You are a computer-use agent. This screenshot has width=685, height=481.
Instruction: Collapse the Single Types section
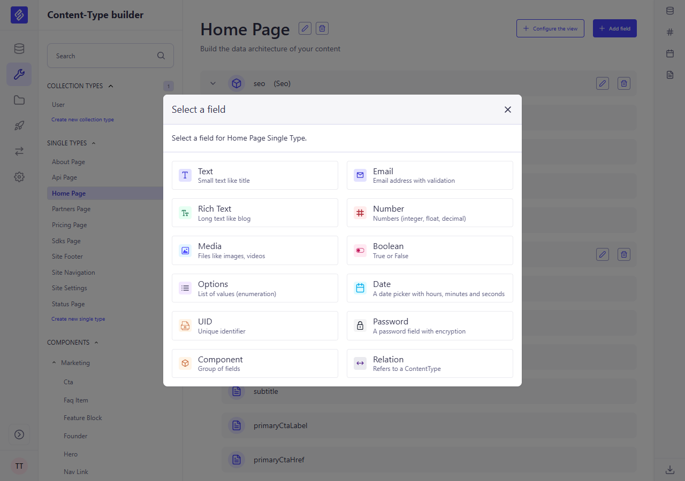click(x=94, y=143)
